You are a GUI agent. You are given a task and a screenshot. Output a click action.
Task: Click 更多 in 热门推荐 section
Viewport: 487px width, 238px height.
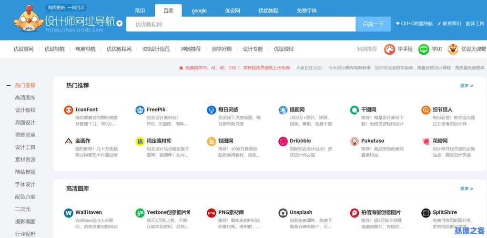(x=467, y=86)
